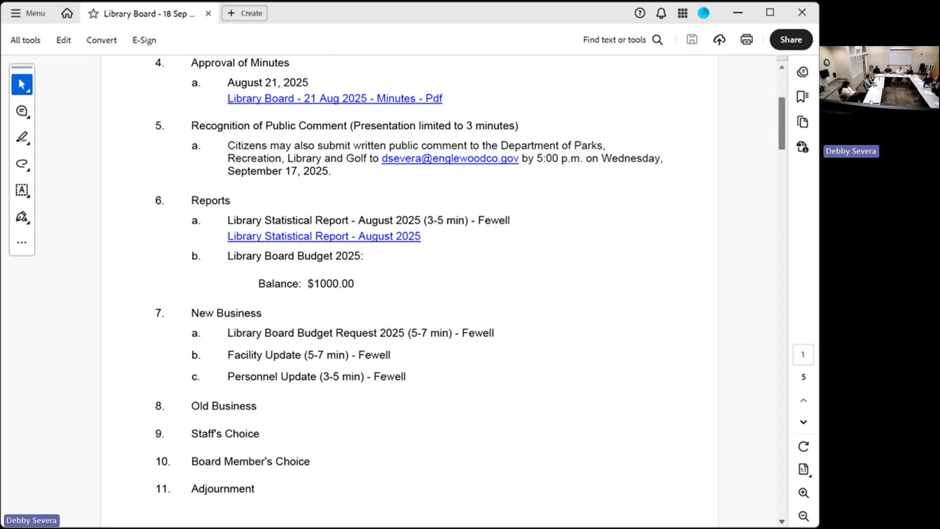Open the E-Sign menu
Screen dimensions: 940x529
(144, 40)
